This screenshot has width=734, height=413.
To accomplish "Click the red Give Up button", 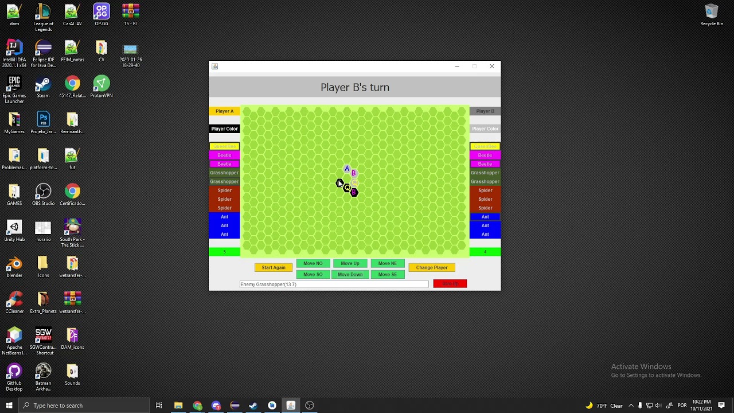I will coord(450,283).
